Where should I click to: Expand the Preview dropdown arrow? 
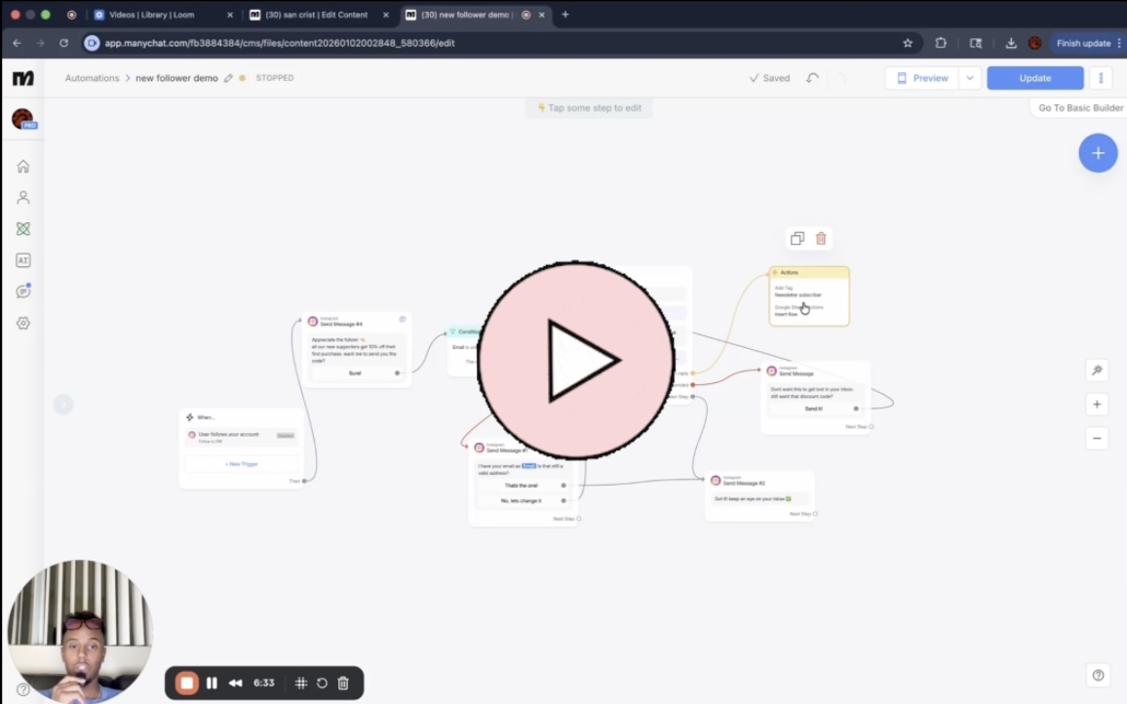click(x=969, y=78)
